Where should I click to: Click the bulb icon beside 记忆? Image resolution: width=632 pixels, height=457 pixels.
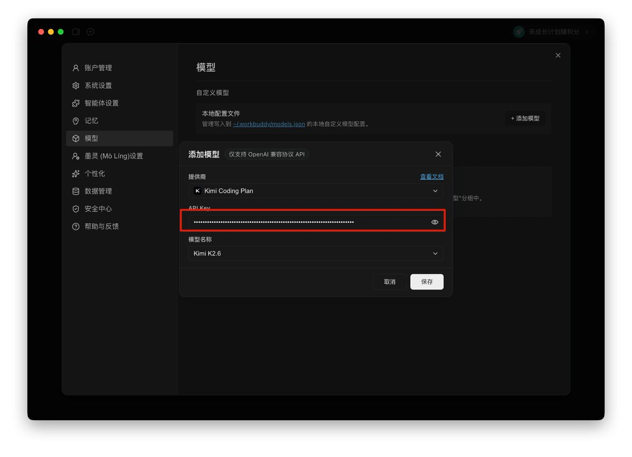76,121
